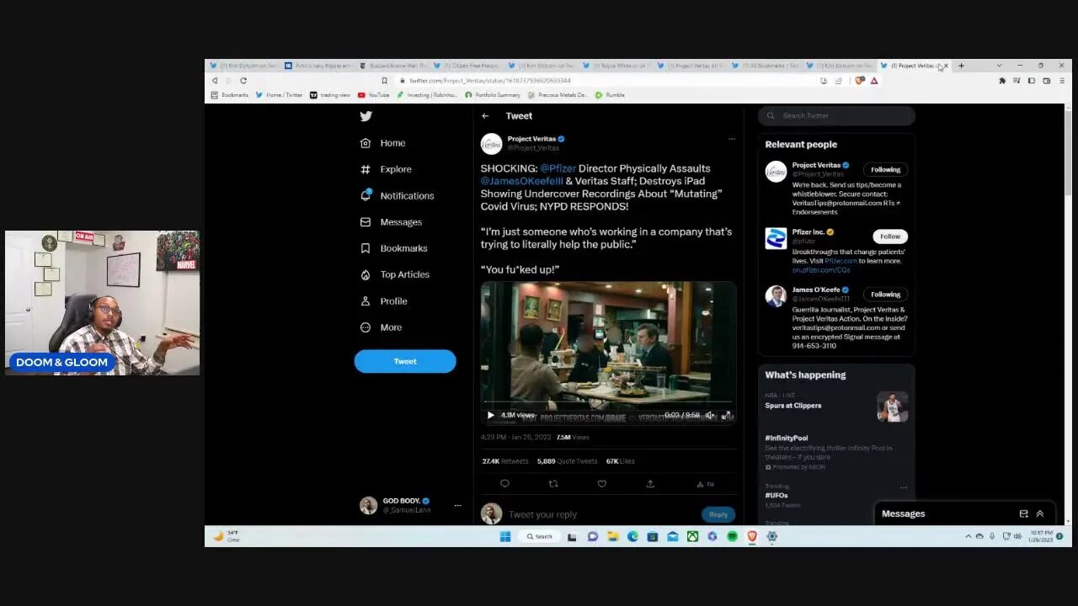Viewport: 1078px width, 606px height.
Task: Click the @Pfizer mention in tweet
Action: pyautogui.click(x=558, y=168)
